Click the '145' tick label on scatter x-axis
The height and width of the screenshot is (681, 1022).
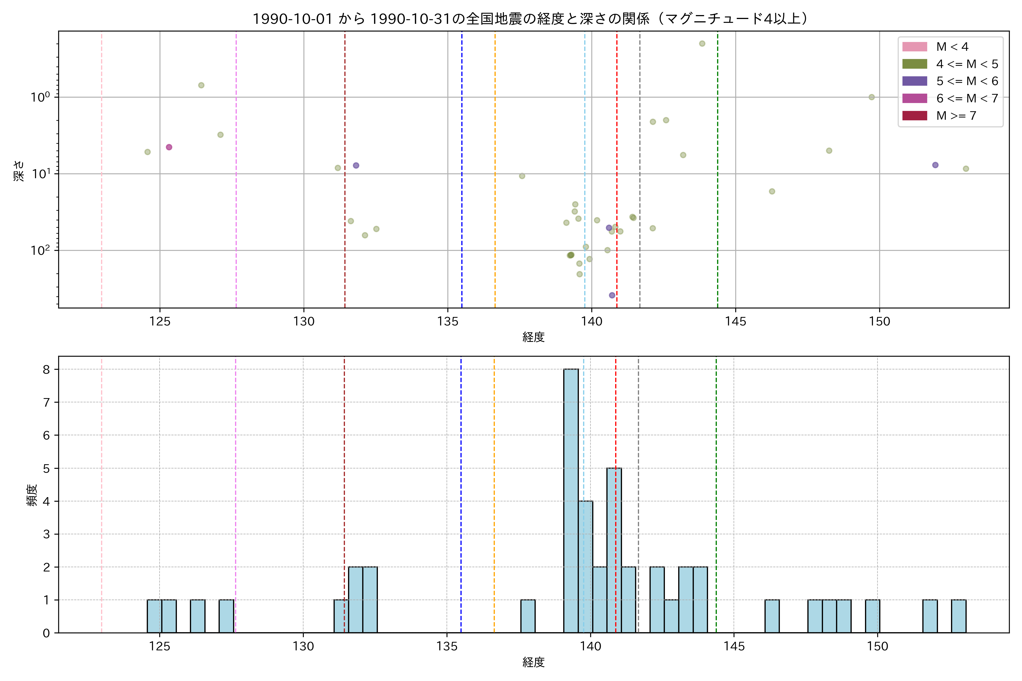735,321
